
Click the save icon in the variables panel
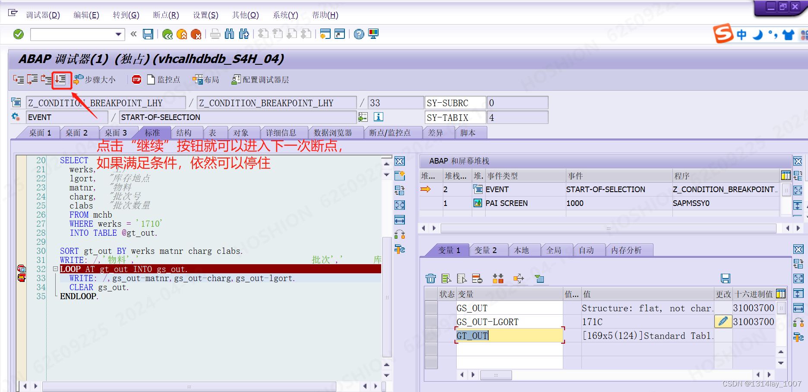[726, 278]
